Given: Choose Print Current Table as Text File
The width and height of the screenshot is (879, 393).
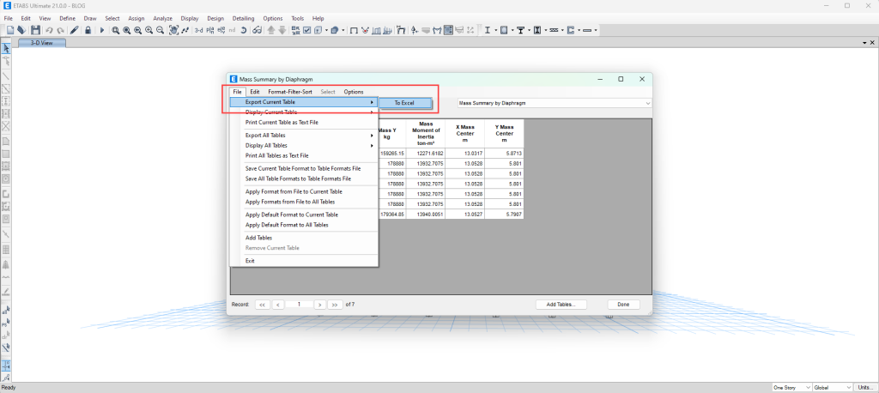Looking at the screenshot, I should coord(282,122).
